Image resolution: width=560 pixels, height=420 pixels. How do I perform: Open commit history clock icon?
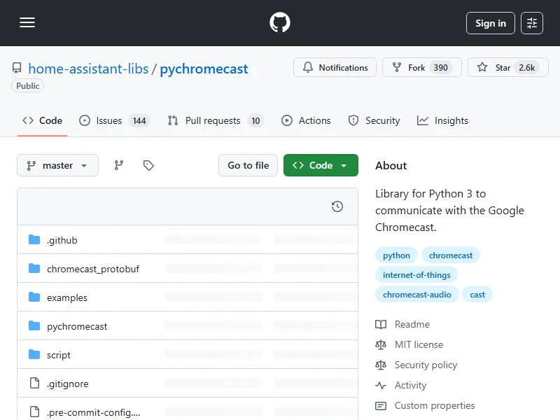coord(337,206)
